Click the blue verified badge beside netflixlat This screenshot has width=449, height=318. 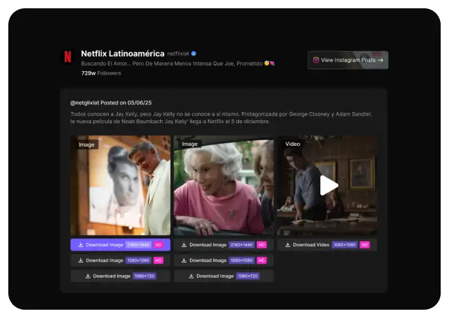coord(193,53)
